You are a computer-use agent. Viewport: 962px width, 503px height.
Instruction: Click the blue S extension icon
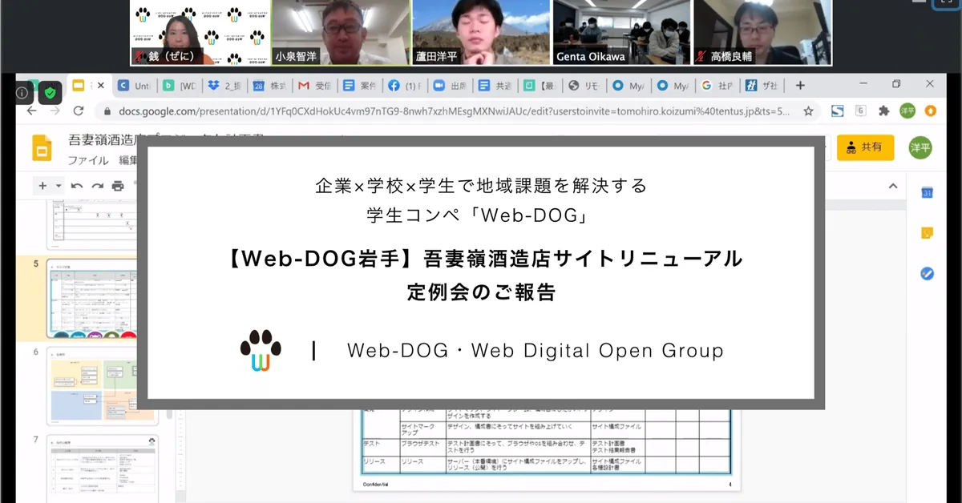(838, 111)
